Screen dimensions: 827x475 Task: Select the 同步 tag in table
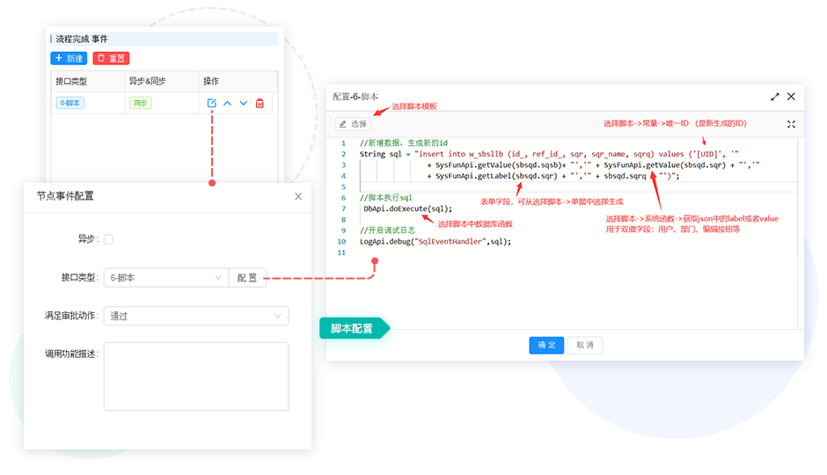140,103
